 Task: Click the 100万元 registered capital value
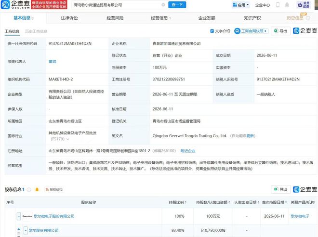[x=159, y=67]
